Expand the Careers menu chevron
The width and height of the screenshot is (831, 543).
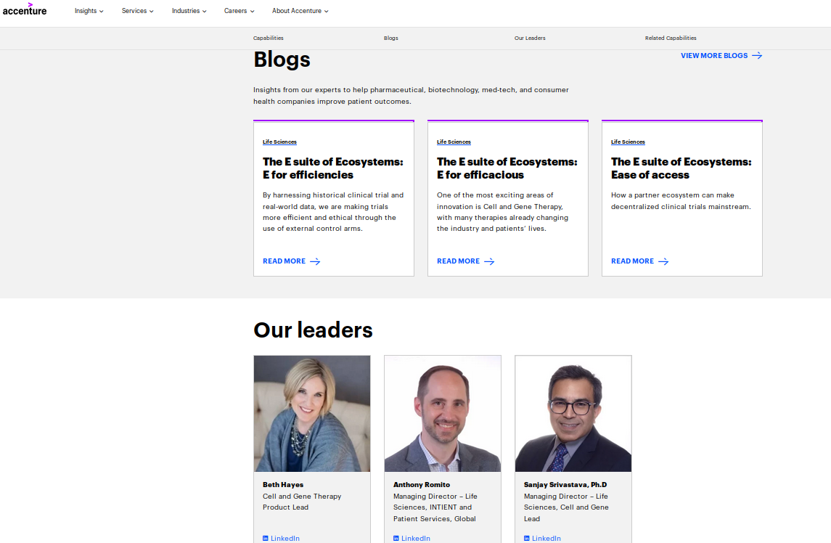point(253,11)
